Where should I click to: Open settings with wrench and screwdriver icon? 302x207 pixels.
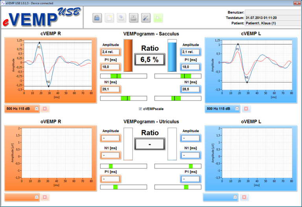pos(146,18)
